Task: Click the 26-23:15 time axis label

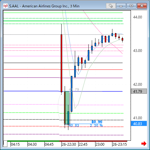Action: click(x=120, y=144)
